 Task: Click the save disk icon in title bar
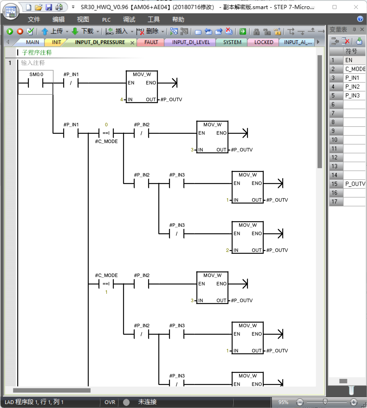(x=49, y=7)
